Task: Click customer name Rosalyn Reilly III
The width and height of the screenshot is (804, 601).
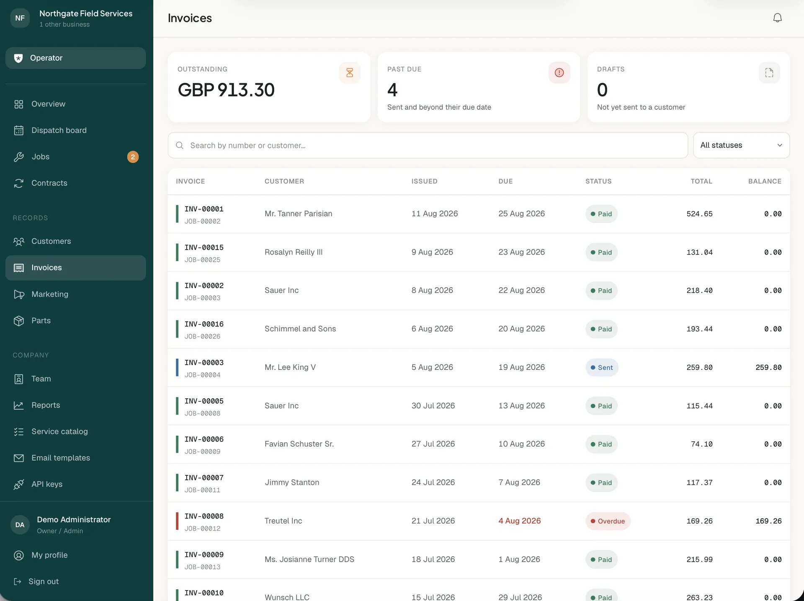Action: pyautogui.click(x=294, y=252)
